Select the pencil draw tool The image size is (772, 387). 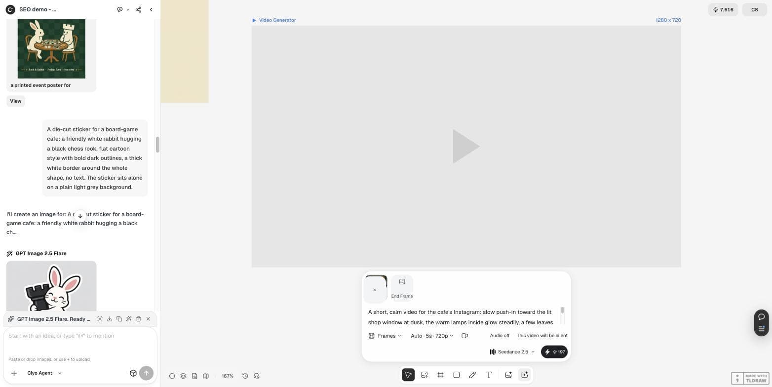coord(472,375)
